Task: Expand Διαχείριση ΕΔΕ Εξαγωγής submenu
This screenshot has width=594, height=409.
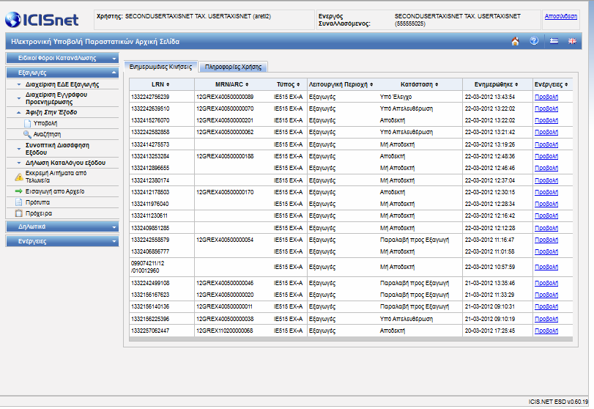Action: [x=62, y=84]
